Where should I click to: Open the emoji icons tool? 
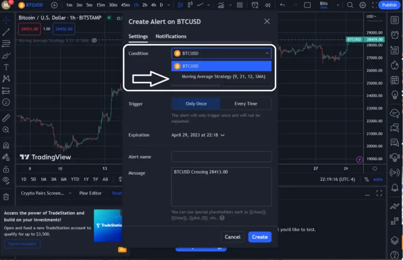tap(6, 102)
